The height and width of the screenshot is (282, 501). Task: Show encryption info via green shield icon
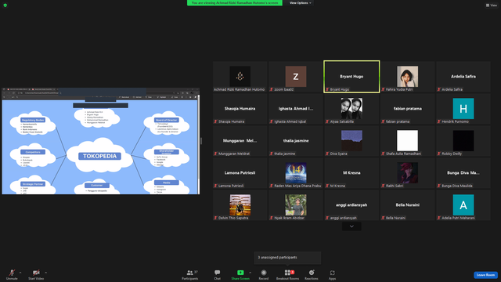[x=5, y=5]
